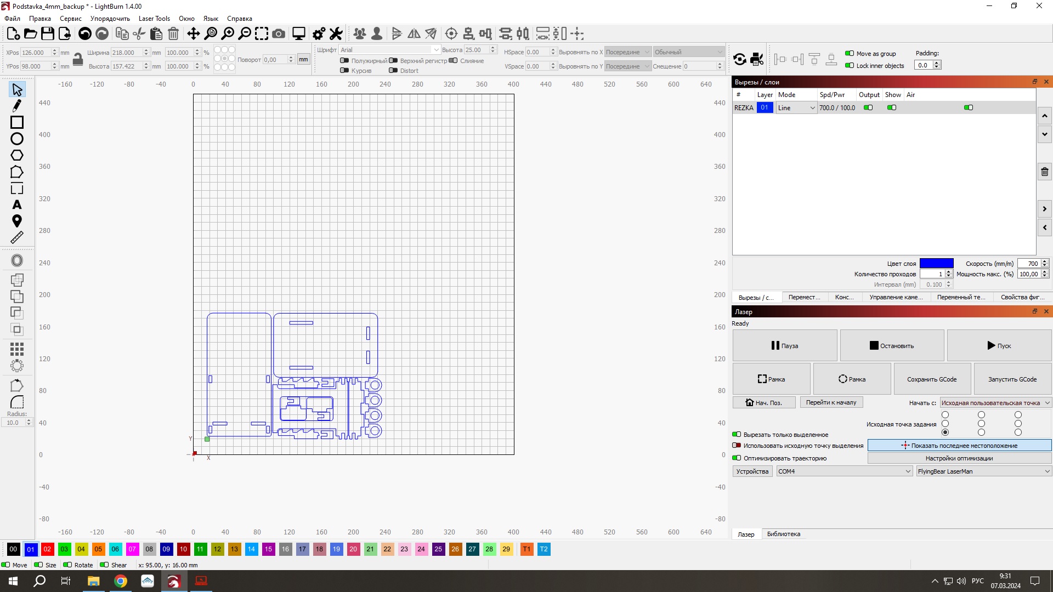Viewport: 1053px width, 592px height.
Task: Click the Пауза button
Action: point(785,345)
